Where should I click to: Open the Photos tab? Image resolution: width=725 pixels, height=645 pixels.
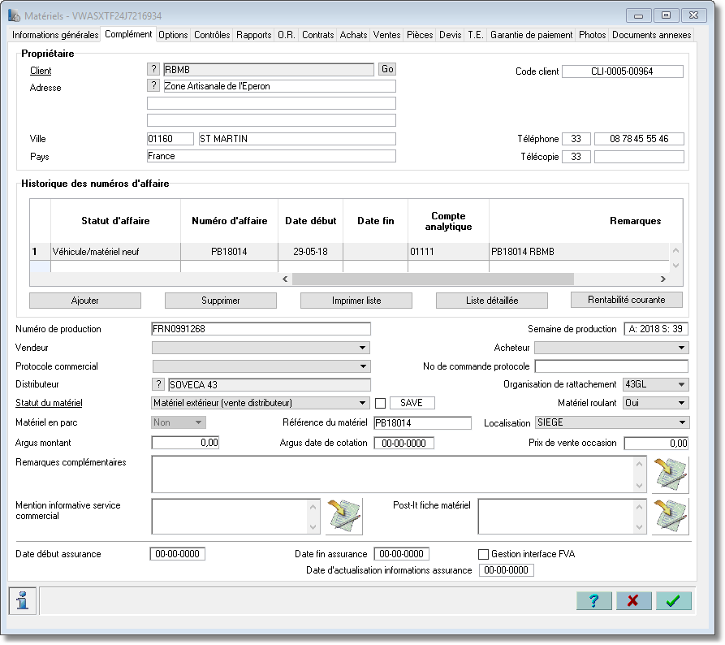tap(593, 35)
